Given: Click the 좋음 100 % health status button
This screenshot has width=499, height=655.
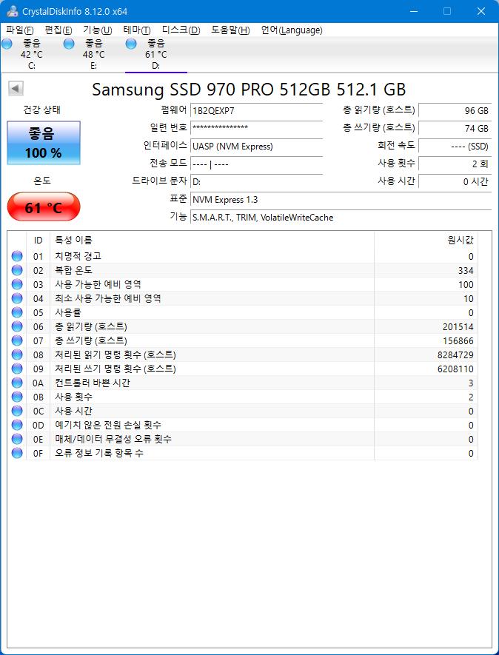Looking at the screenshot, I should point(44,143).
